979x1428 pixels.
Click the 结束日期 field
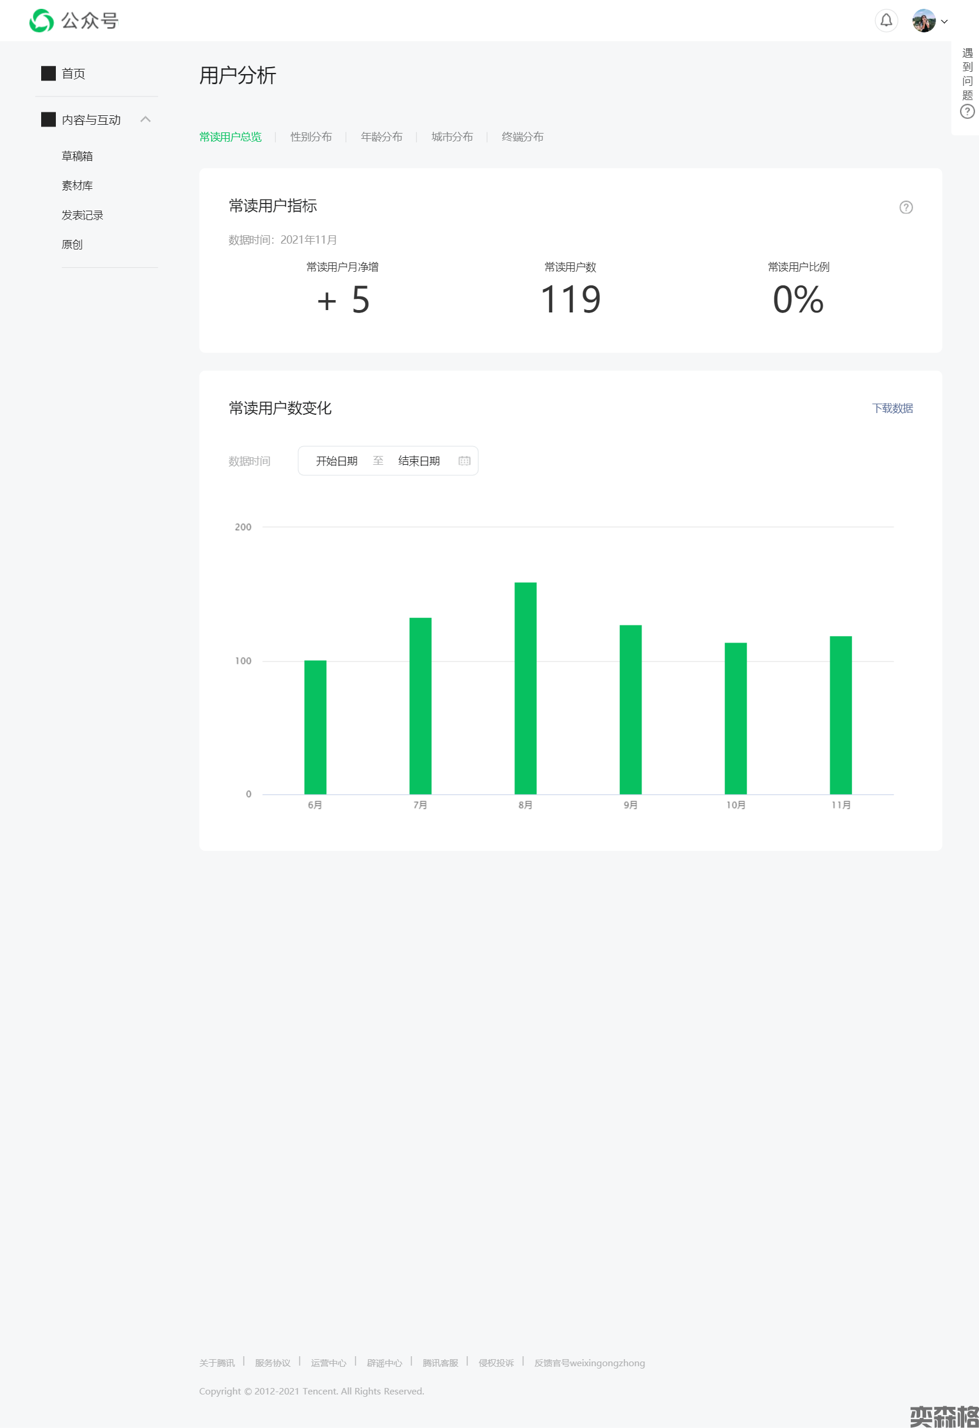pos(419,461)
